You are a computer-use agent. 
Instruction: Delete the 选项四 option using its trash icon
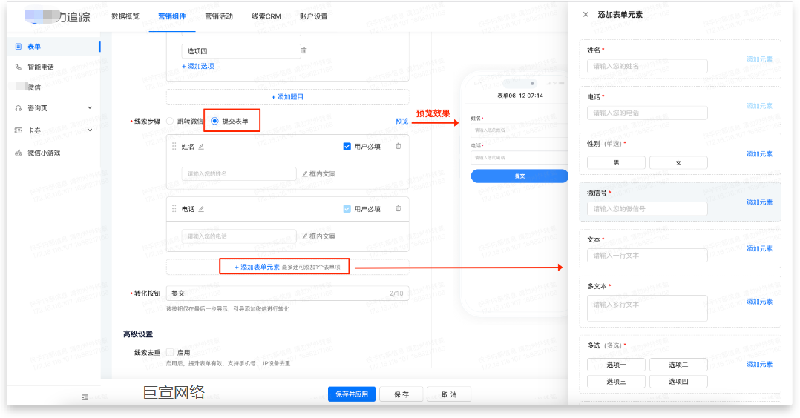point(304,50)
